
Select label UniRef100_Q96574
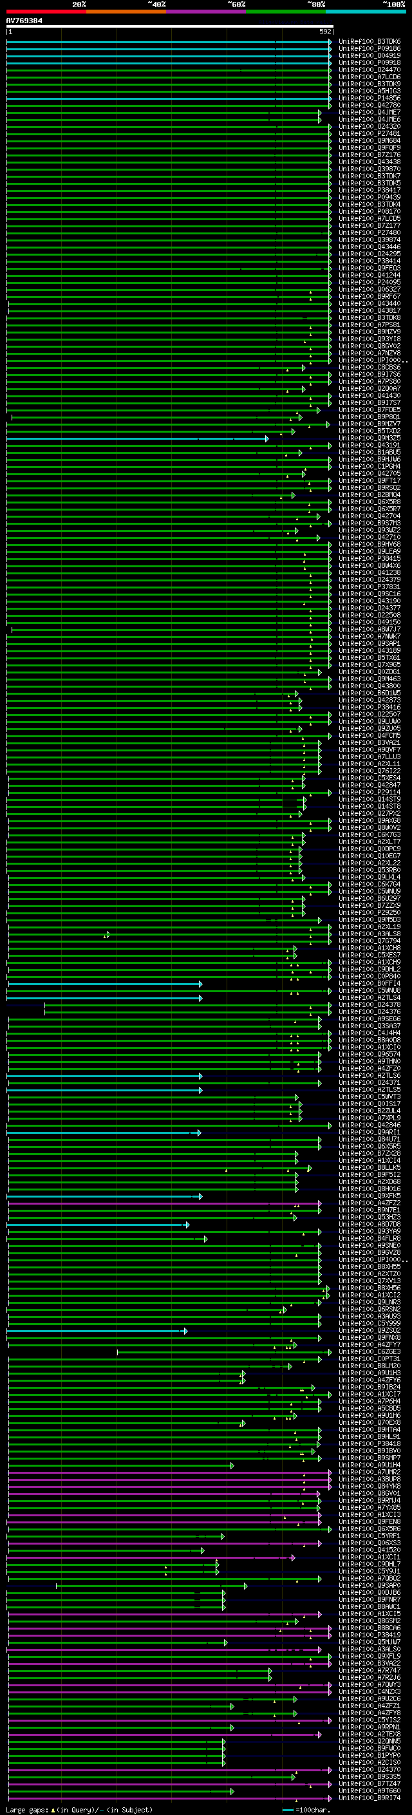tap(370, 1055)
